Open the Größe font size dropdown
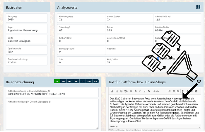 point(159,91)
